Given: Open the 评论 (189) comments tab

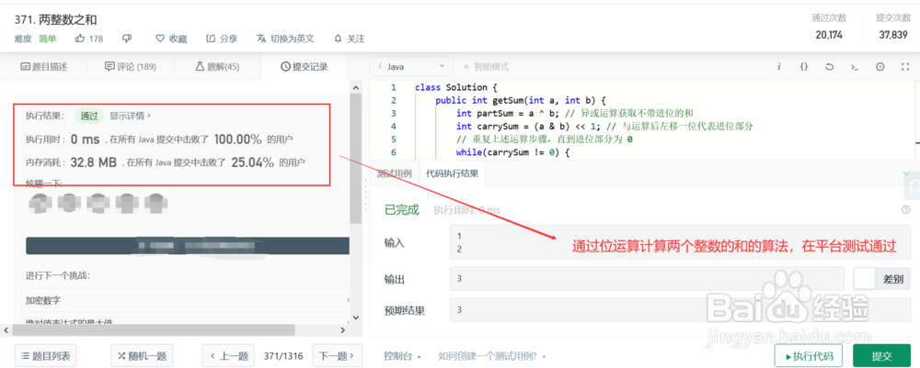Looking at the screenshot, I should [131, 67].
